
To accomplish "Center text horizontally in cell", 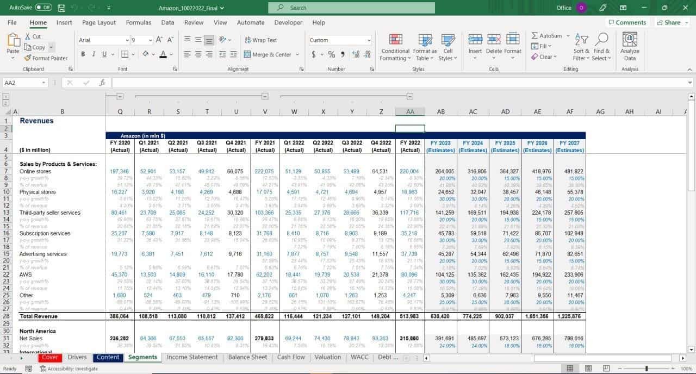I will [198, 54].
